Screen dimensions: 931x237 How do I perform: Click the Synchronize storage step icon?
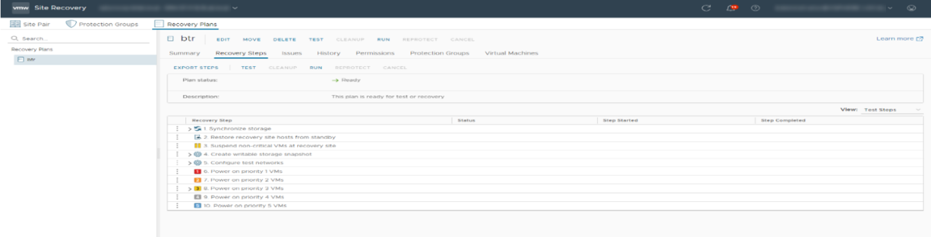(x=197, y=129)
